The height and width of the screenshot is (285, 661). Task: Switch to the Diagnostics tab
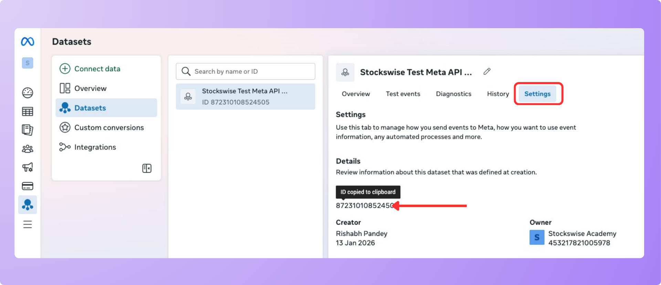[x=453, y=94]
